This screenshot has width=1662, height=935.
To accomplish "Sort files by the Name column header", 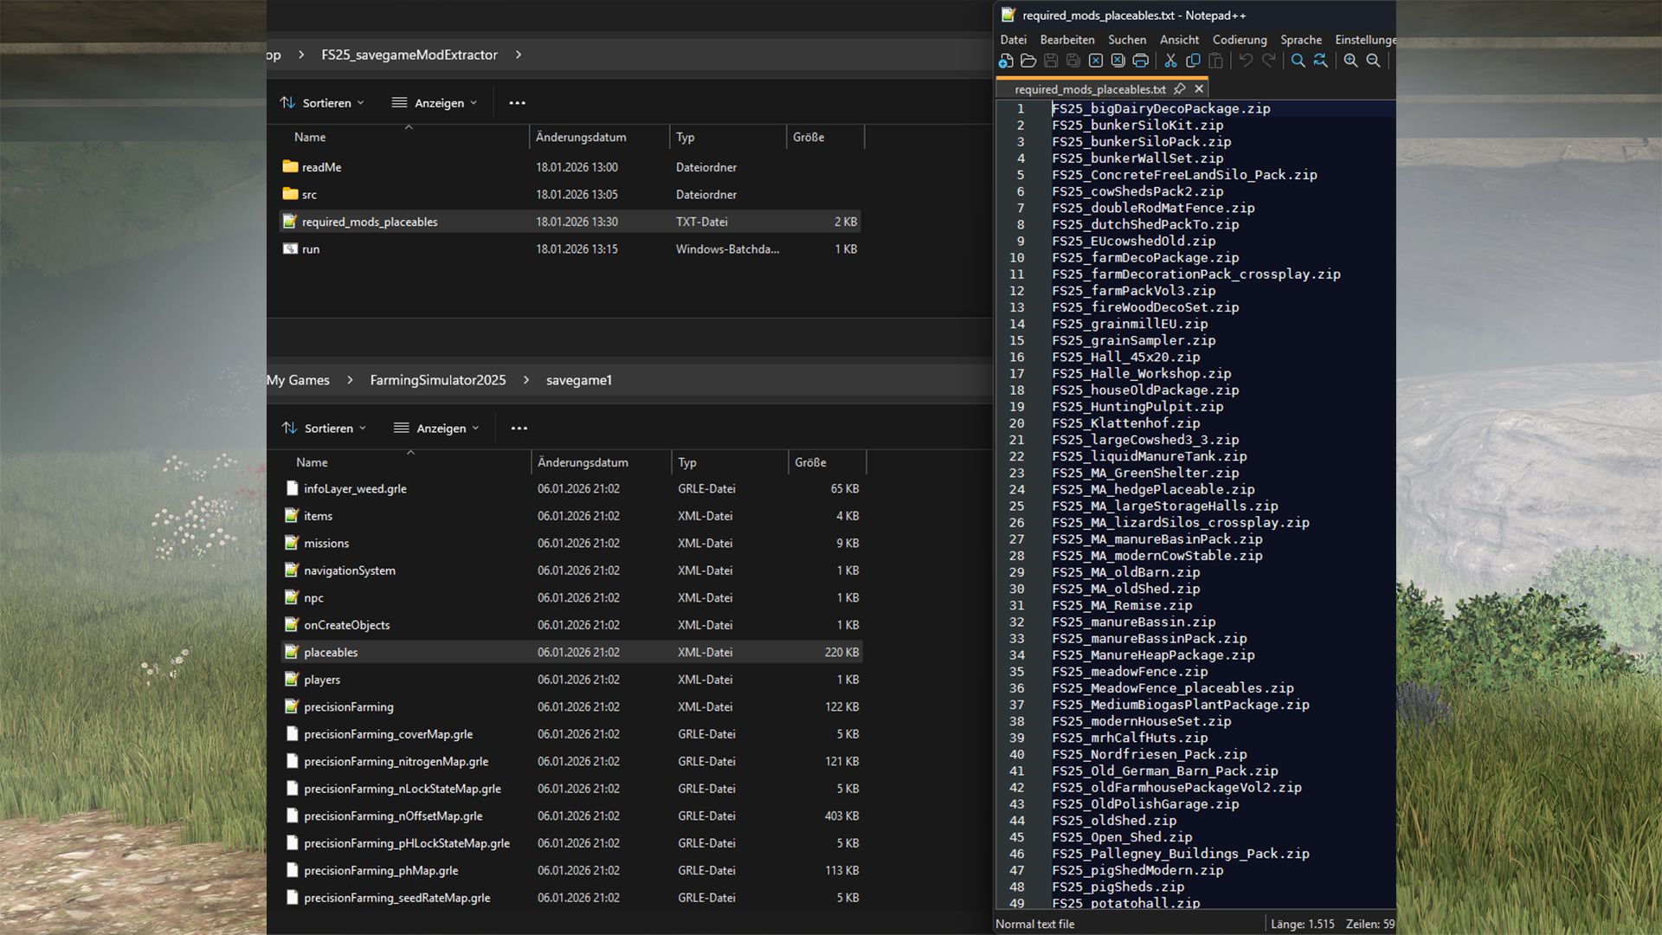I will pos(309,137).
